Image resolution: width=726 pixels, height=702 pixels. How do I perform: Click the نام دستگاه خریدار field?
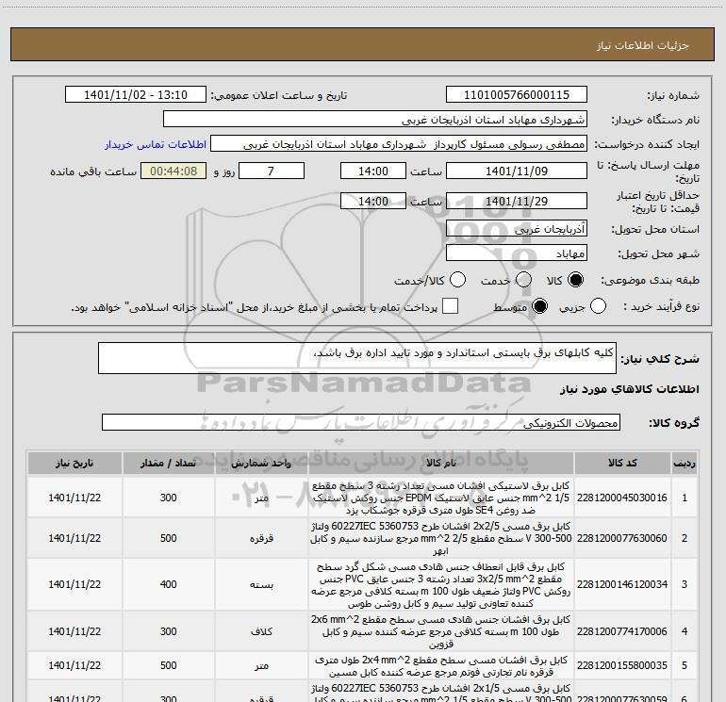coord(375,120)
